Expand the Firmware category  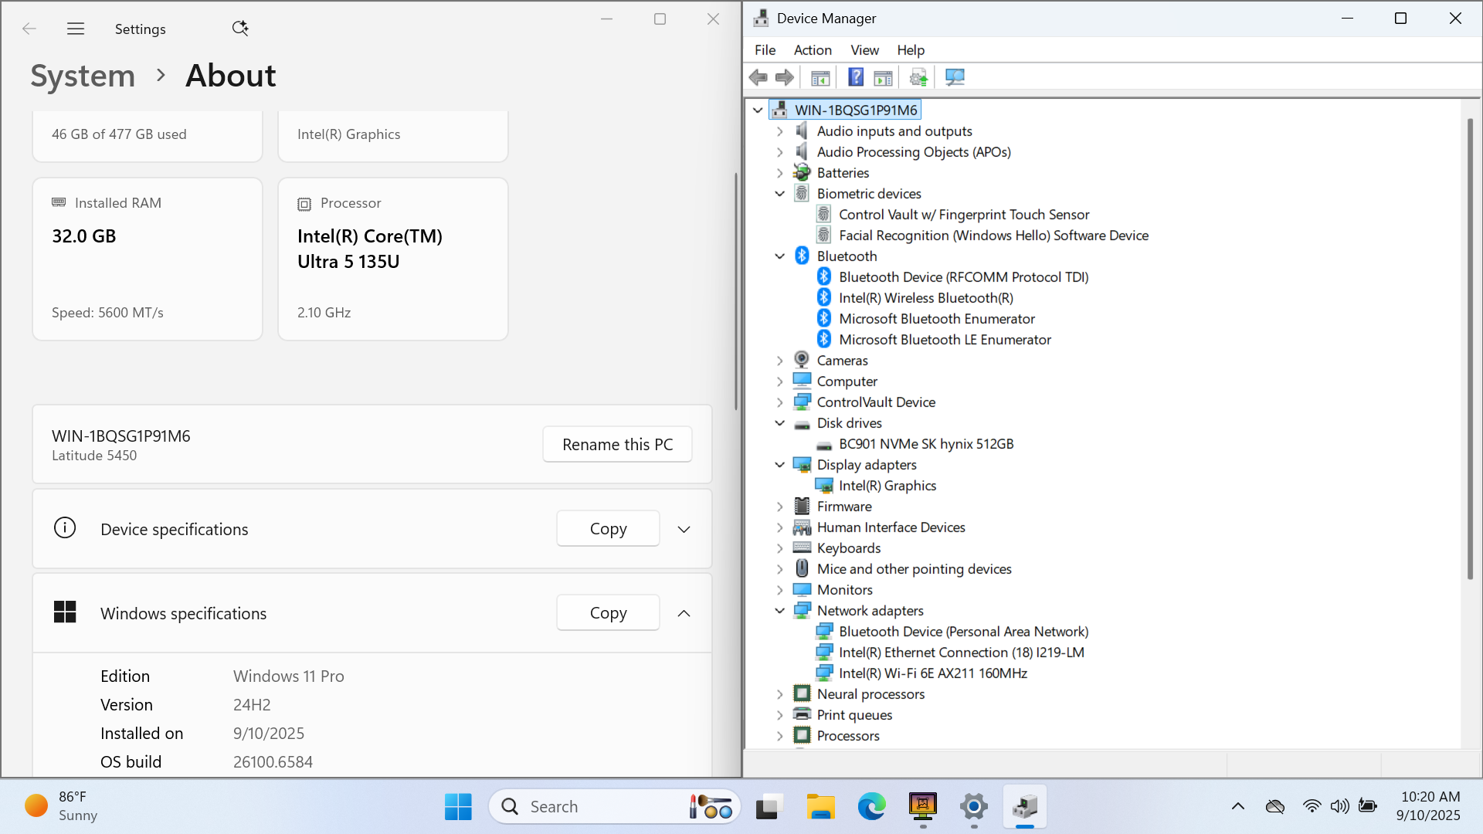(x=780, y=507)
